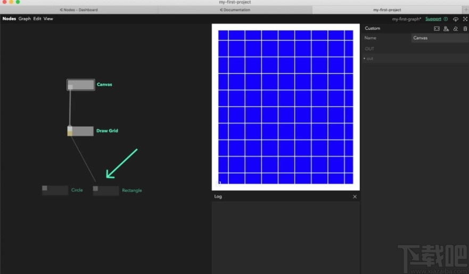Click the stamp icon in Custom panel

tap(446, 29)
